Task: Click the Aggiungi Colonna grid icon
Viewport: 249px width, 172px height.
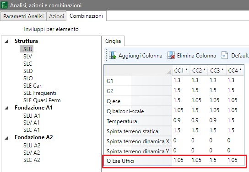Action: 113,55
